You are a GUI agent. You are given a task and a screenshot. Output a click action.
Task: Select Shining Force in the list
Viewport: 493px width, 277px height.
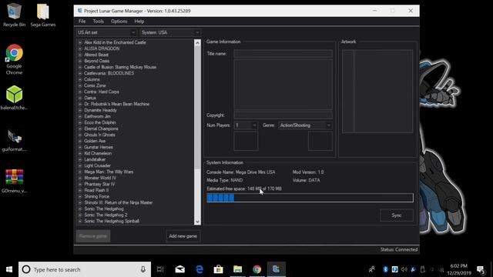[x=97, y=196]
